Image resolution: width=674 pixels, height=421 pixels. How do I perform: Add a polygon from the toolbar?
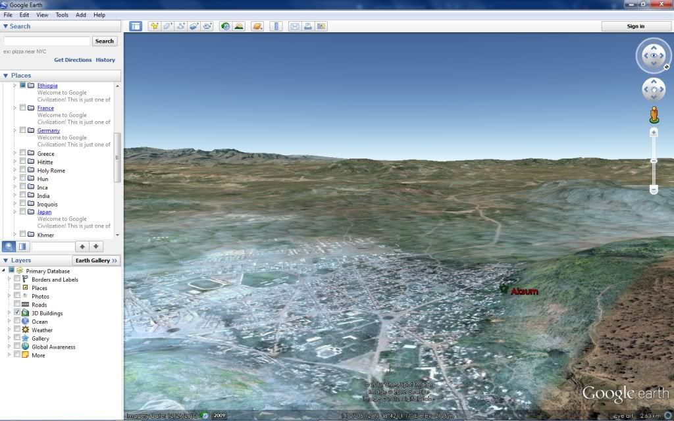(168, 26)
